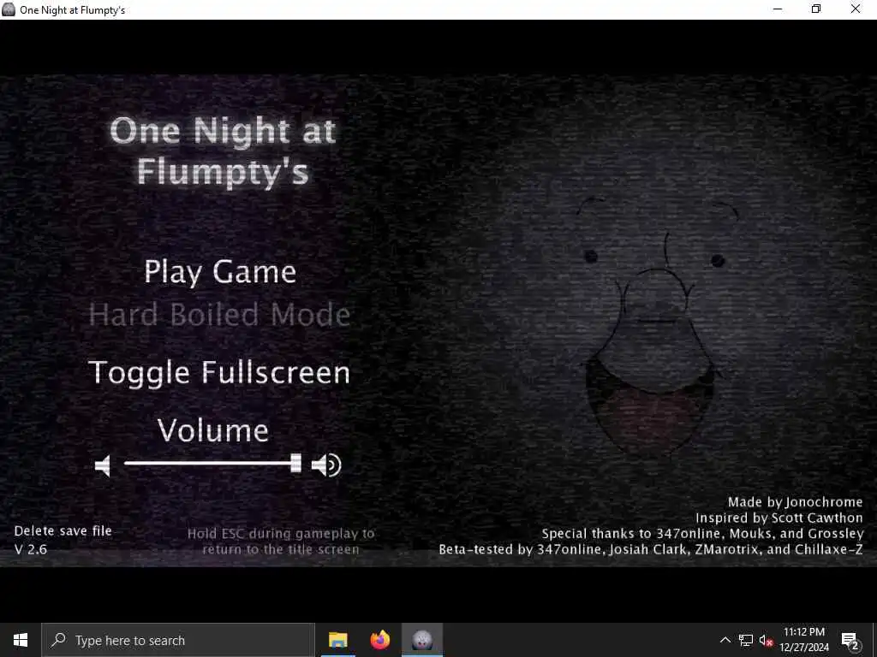Screen dimensions: 877x657
Task: Click the Special thanks credit line
Action: (x=702, y=534)
